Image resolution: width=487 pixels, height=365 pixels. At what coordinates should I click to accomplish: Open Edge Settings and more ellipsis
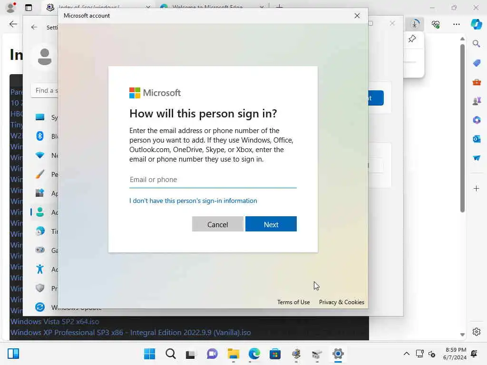[x=456, y=24]
